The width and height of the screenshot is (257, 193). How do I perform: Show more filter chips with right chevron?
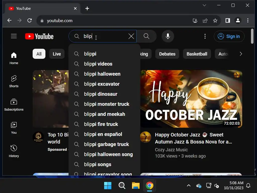(x=241, y=54)
